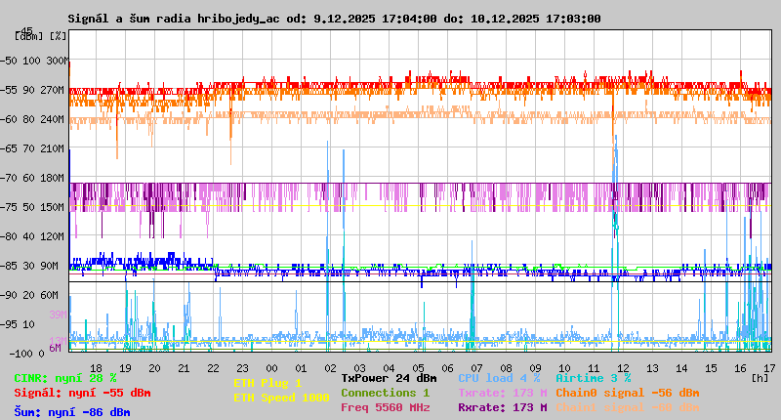Click the '15' hour label on x-axis
Image resolution: width=781 pixels, height=420 pixels.
[x=712, y=368]
